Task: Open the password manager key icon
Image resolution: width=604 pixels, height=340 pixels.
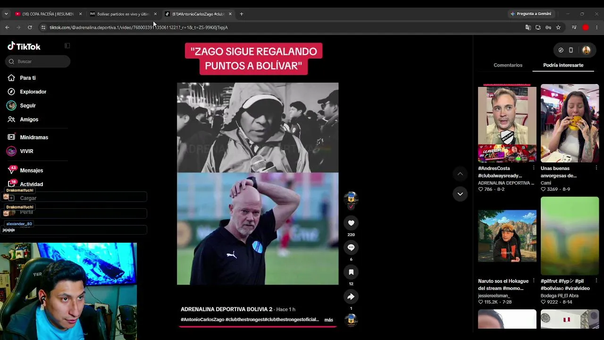Action: pos(548,27)
